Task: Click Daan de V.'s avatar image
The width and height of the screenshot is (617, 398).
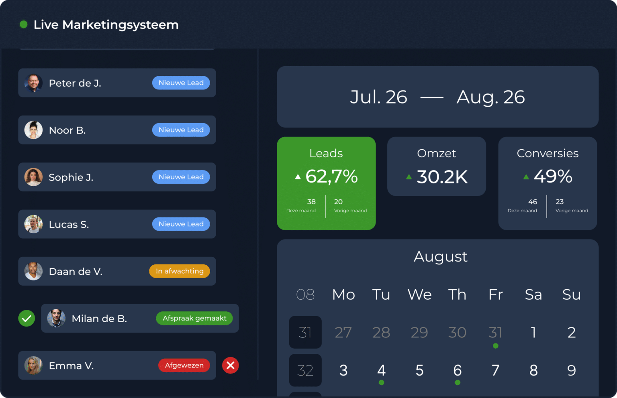Action: tap(33, 271)
